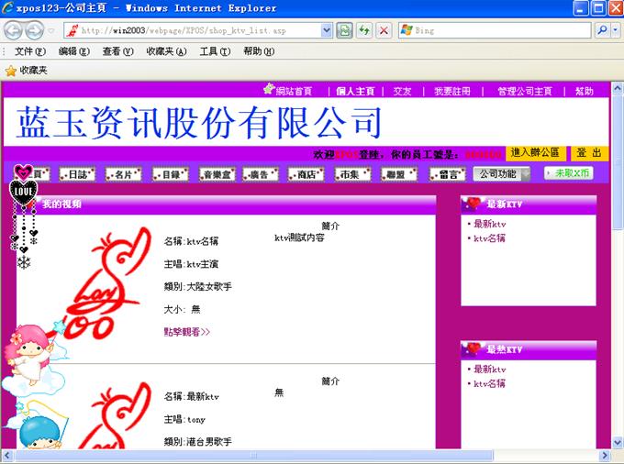Click the compatibility view icon
This screenshot has height=464, width=624.
(344, 30)
